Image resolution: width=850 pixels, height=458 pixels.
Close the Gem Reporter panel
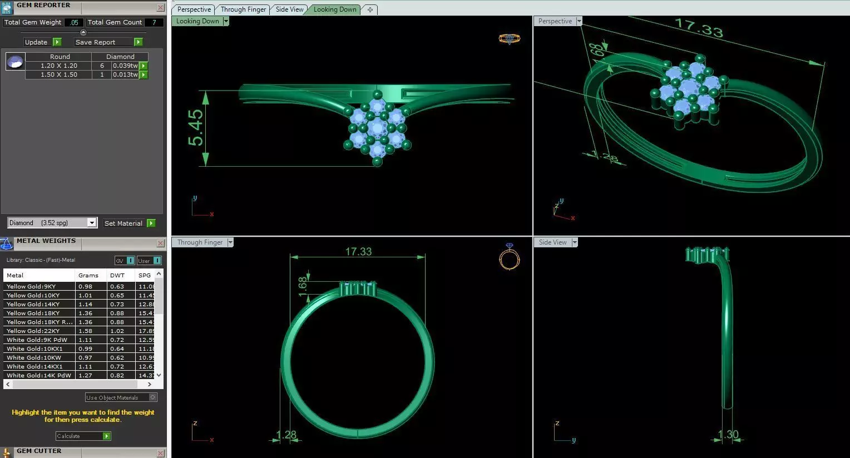[x=160, y=8]
